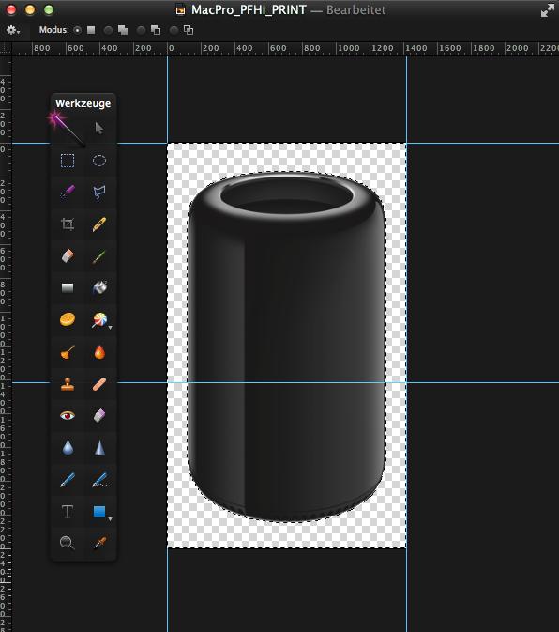Viewport: 559px width, 632px height.
Task: Select the enlarged Magic Wand tool
Action: click(67, 129)
